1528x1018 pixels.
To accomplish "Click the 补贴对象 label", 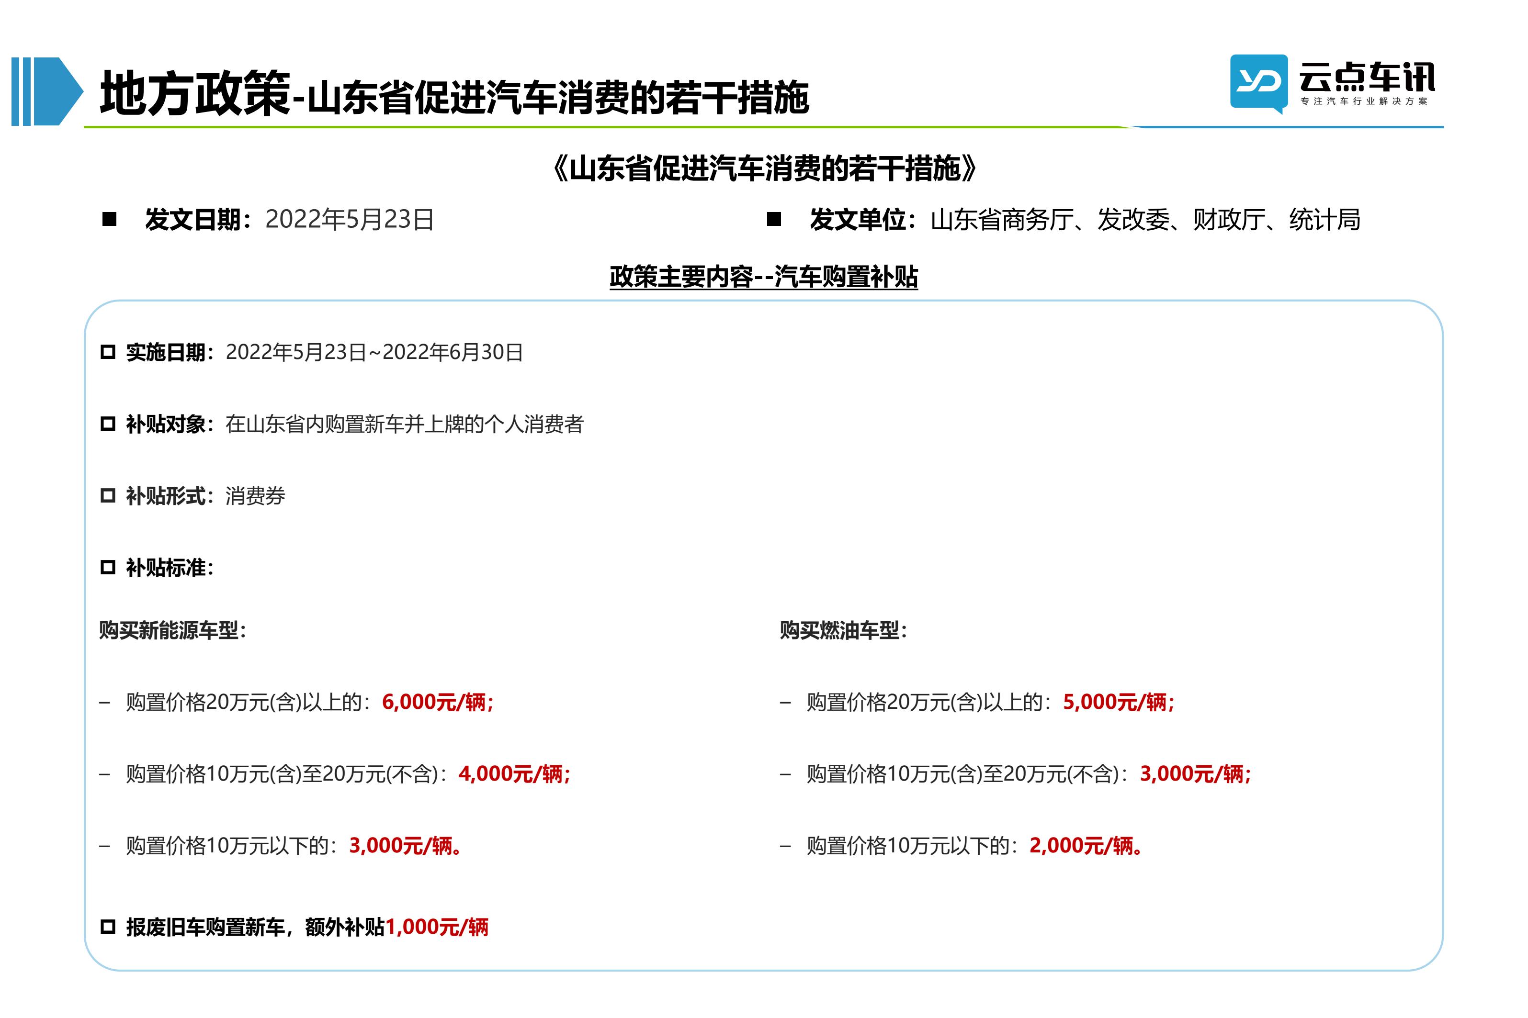I will (x=170, y=425).
